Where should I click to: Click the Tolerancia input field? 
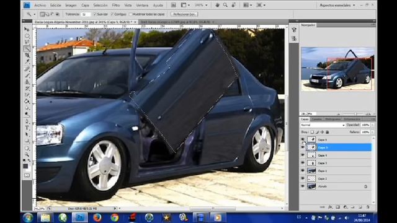click(x=86, y=14)
